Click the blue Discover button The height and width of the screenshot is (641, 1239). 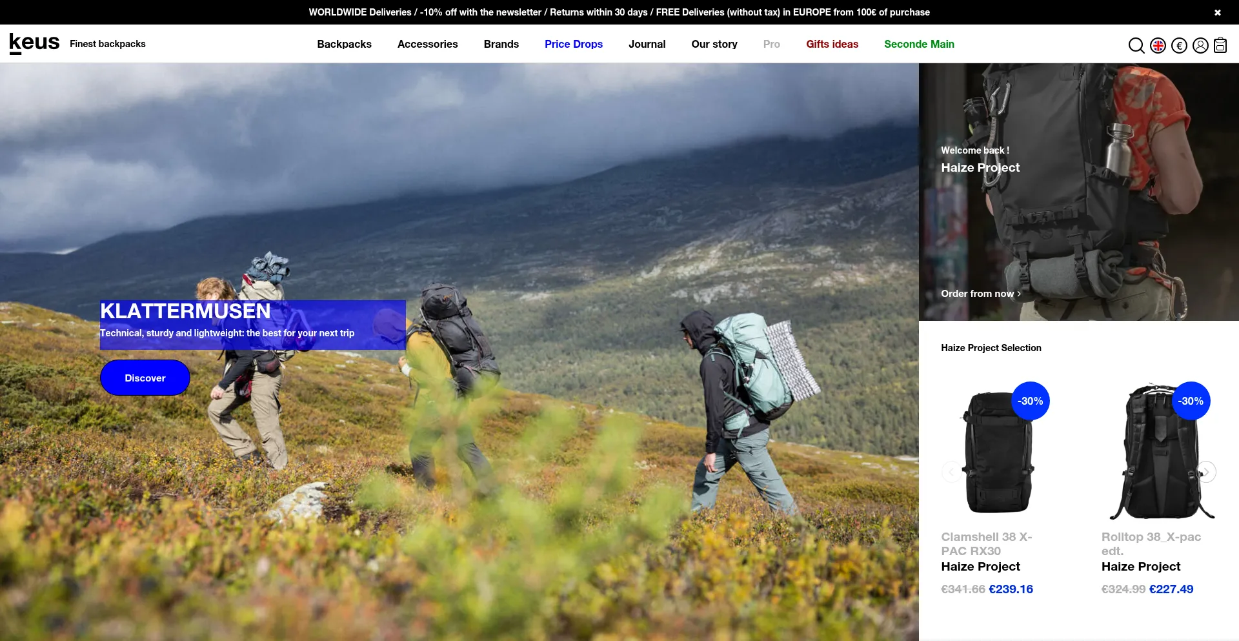[145, 378]
